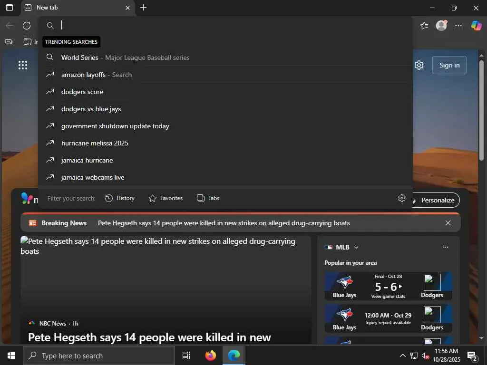Open Task View on the taskbar
This screenshot has width=487, height=365.
186,355
